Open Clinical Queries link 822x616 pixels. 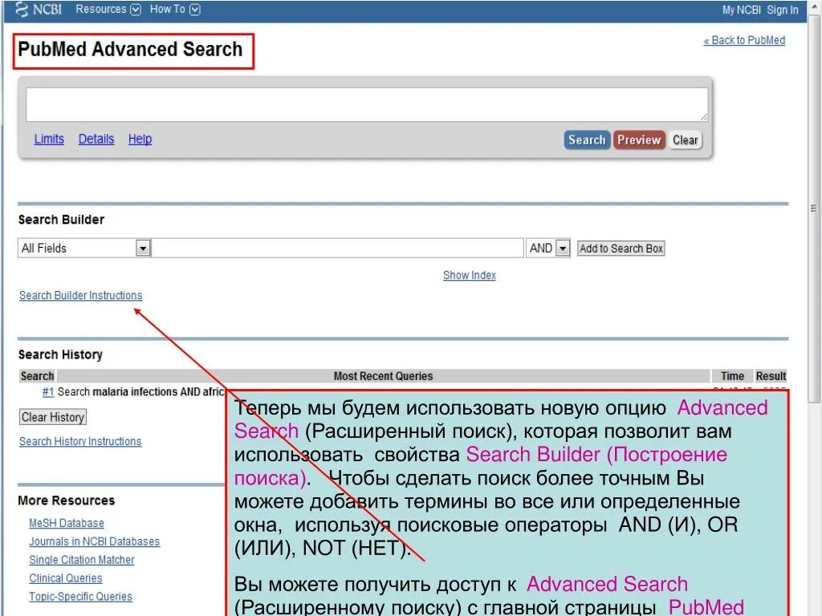(x=66, y=578)
